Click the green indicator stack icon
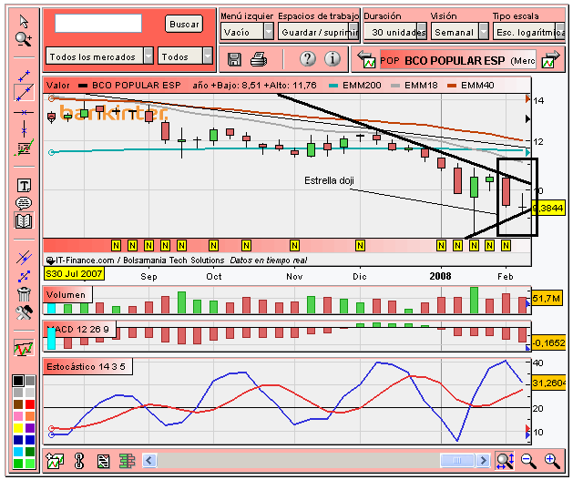Image resolution: width=573 pixels, height=480 pixels. pos(128,461)
